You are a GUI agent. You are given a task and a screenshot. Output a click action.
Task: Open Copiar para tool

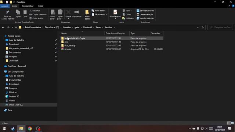tap(60, 15)
